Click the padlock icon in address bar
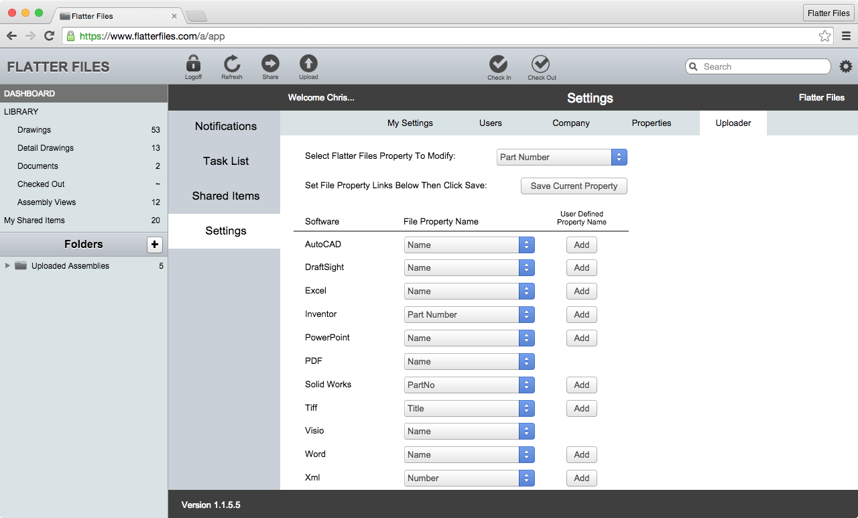This screenshot has width=858, height=518. click(71, 36)
